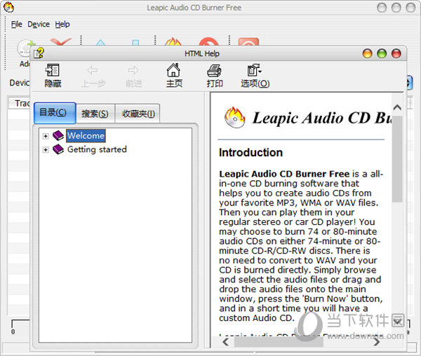
Task: Switch to the 目录(C) contents tab
Action: 55,113
